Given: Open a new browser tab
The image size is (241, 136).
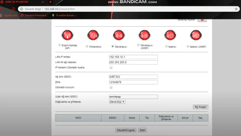Looking at the screenshot, I should point(50,2).
